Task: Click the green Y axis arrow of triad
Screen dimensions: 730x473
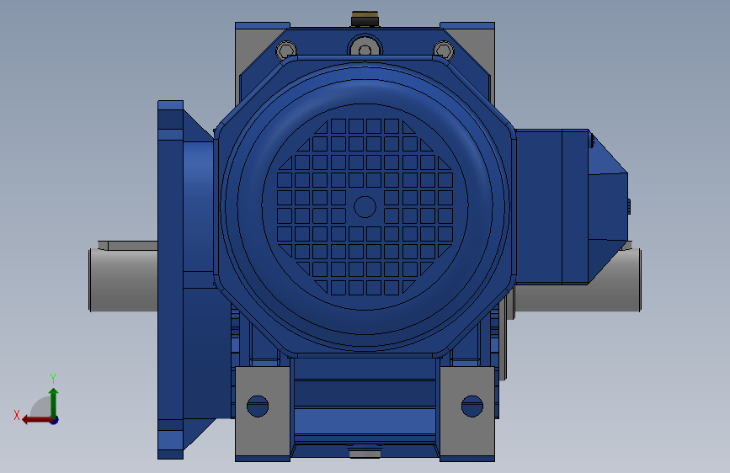Action: coord(54,402)
